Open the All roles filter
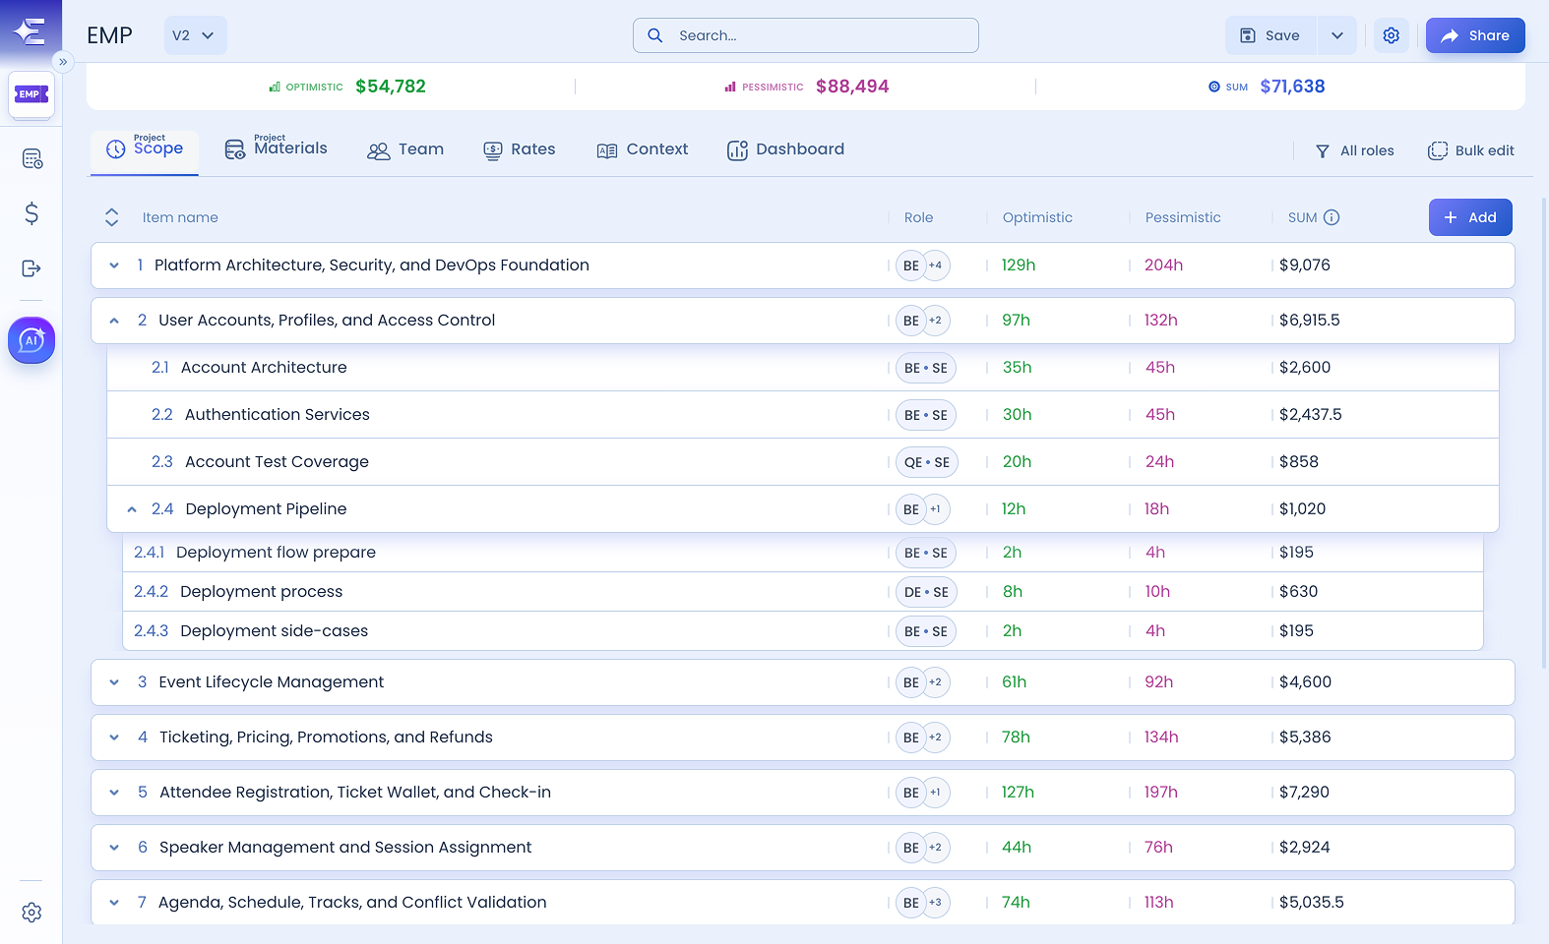The image size is (1549, 944). 1355,150
